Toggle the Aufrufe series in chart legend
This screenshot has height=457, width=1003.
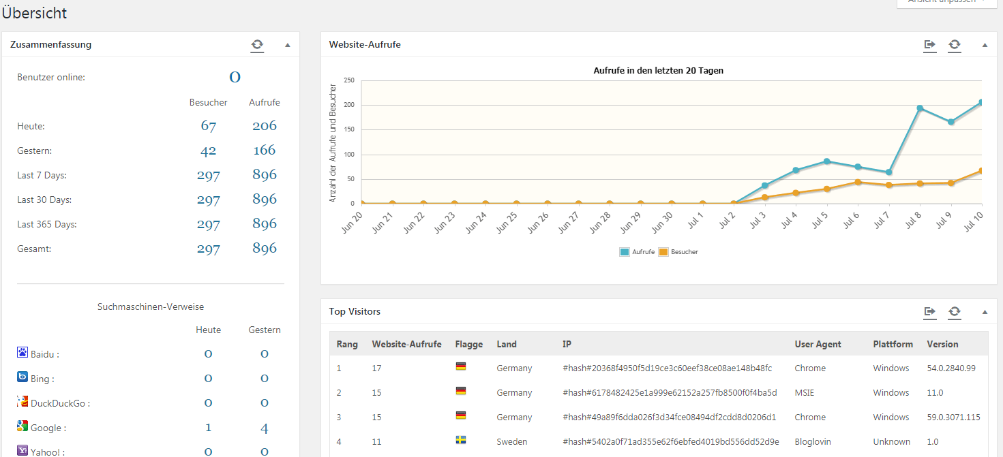(638, 252)
